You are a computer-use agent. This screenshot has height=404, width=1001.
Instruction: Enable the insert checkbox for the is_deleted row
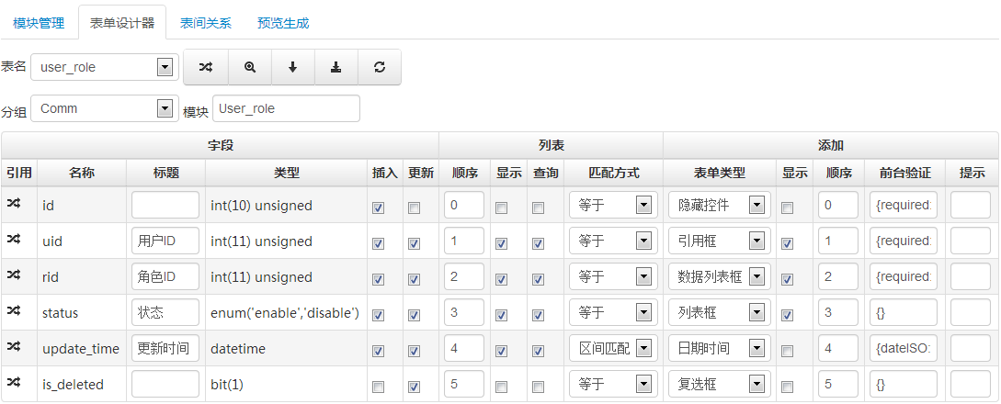pyautogui.click(x=379, y=387)
